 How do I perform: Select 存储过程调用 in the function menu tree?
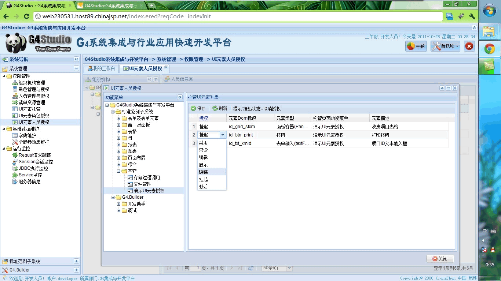point(147,177)
